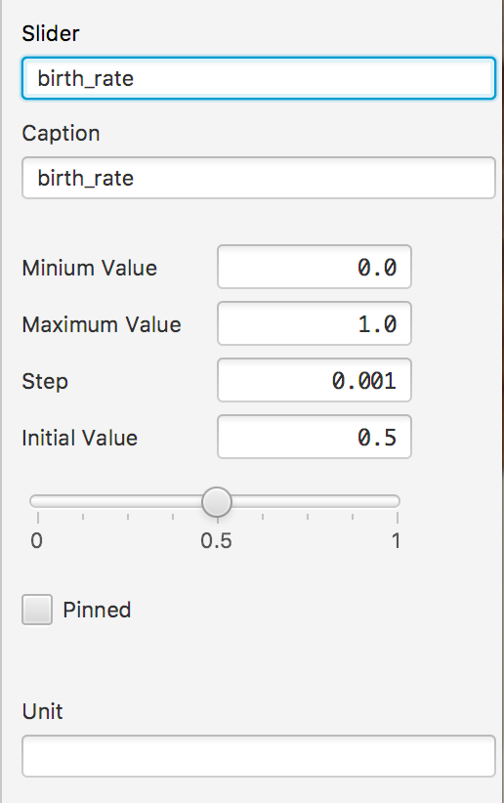Click the 0.5 label under the slider
This screenshot has height=803, width=504.
(x=216, y=541)
